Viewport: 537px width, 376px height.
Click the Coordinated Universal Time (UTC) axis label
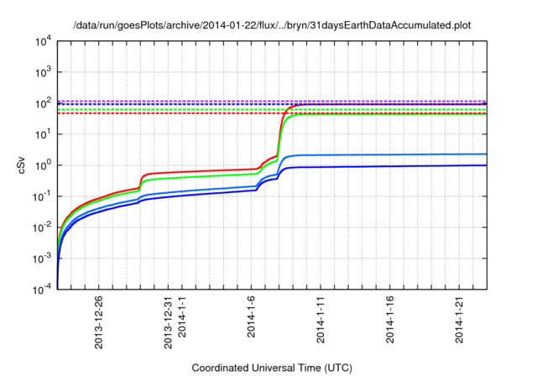coord(272,368)
